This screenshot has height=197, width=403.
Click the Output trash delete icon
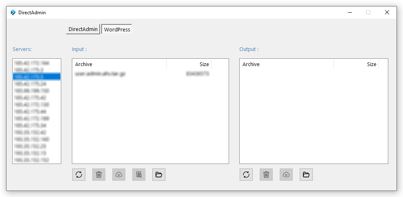(266, 175)
